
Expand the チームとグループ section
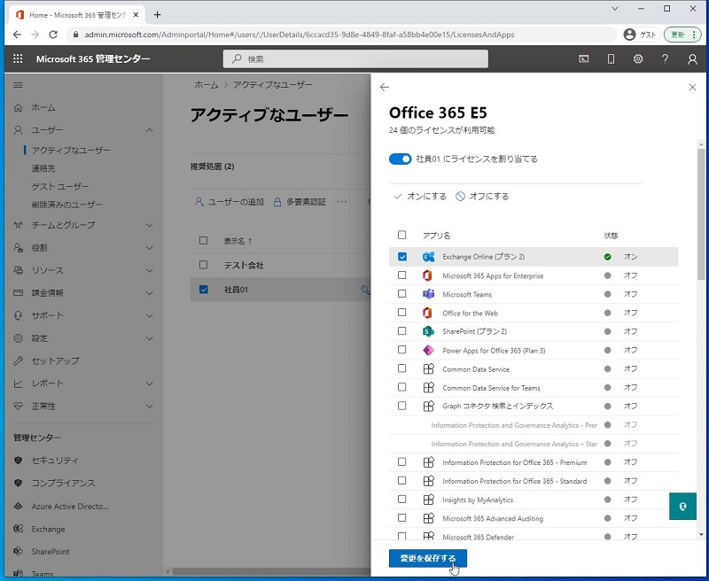pyautogui.click(x=150, y=225)
